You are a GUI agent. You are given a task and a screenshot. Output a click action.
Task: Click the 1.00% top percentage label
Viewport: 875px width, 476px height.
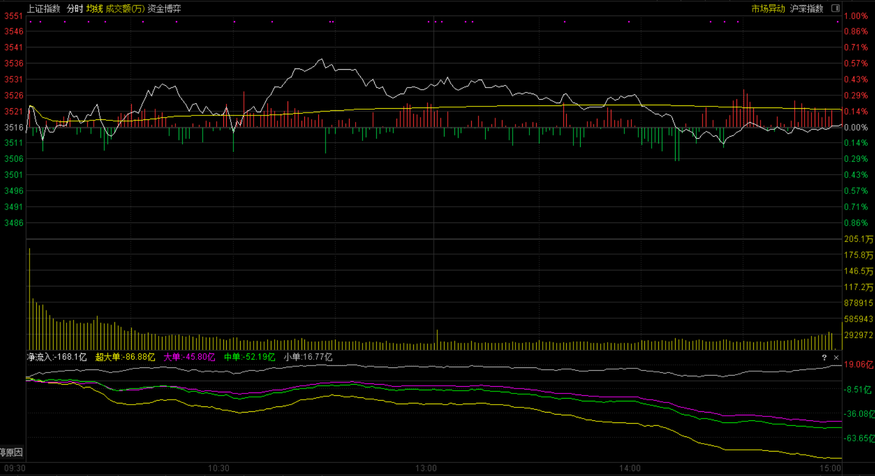coord(856,16)
